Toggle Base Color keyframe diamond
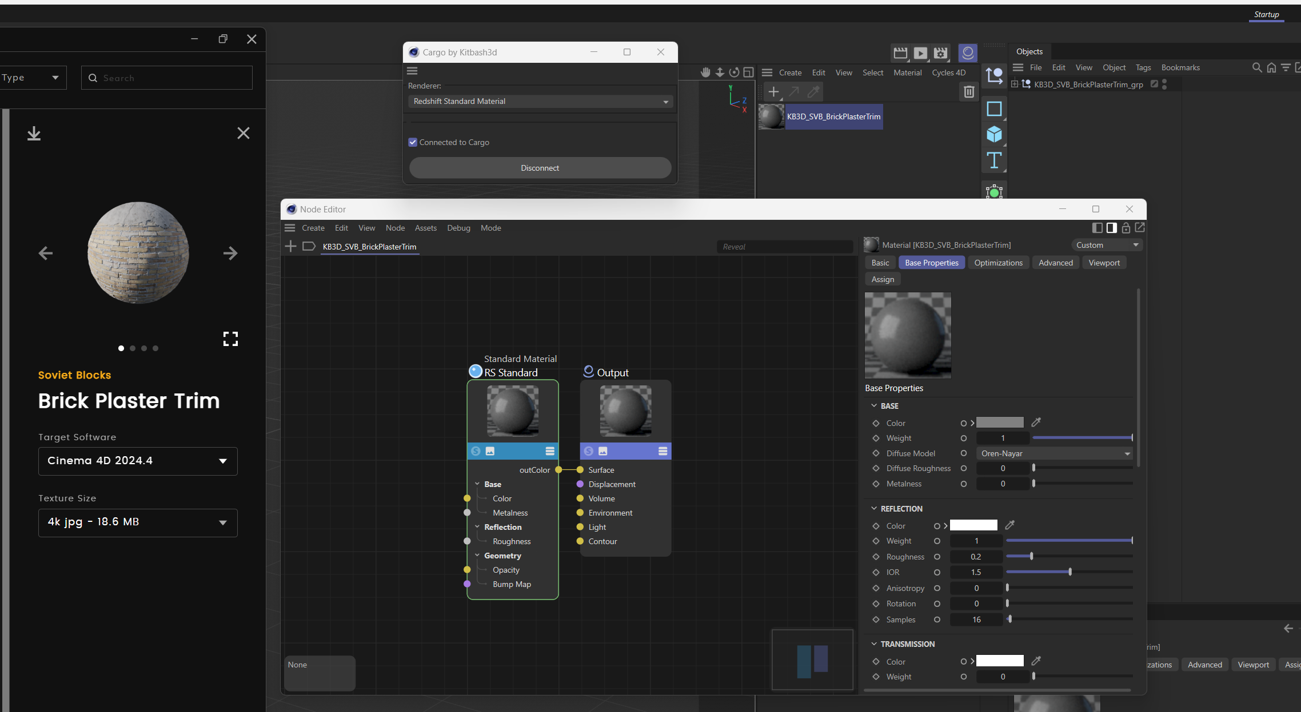This screenshot has height=712, width=1301. point(876,423)
